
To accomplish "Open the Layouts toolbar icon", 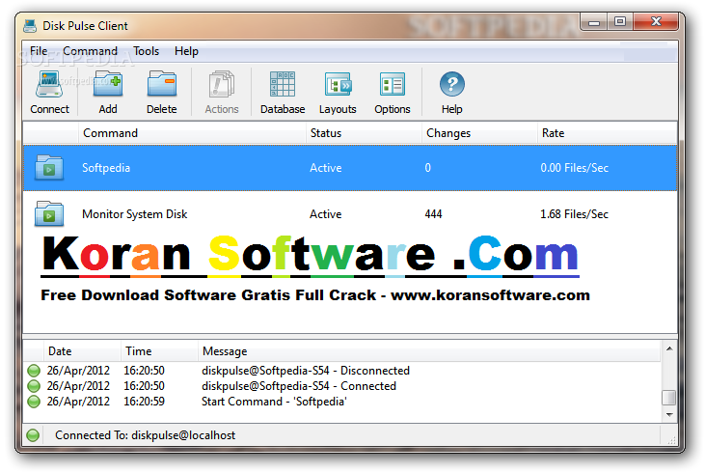I will click(x=338, y=84).
